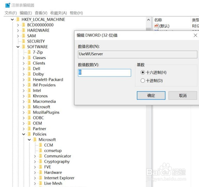
Task: Click the Clients folder icon
Action: pos(29,63)
